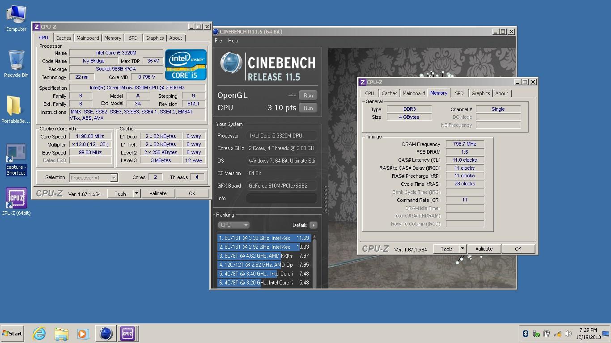Image resolution: width=611 pixels, height=343 pixels.
Task: Click the Core Speed value 1198.00 MHz
Action: pyautogui.click(x=90, y=137)
